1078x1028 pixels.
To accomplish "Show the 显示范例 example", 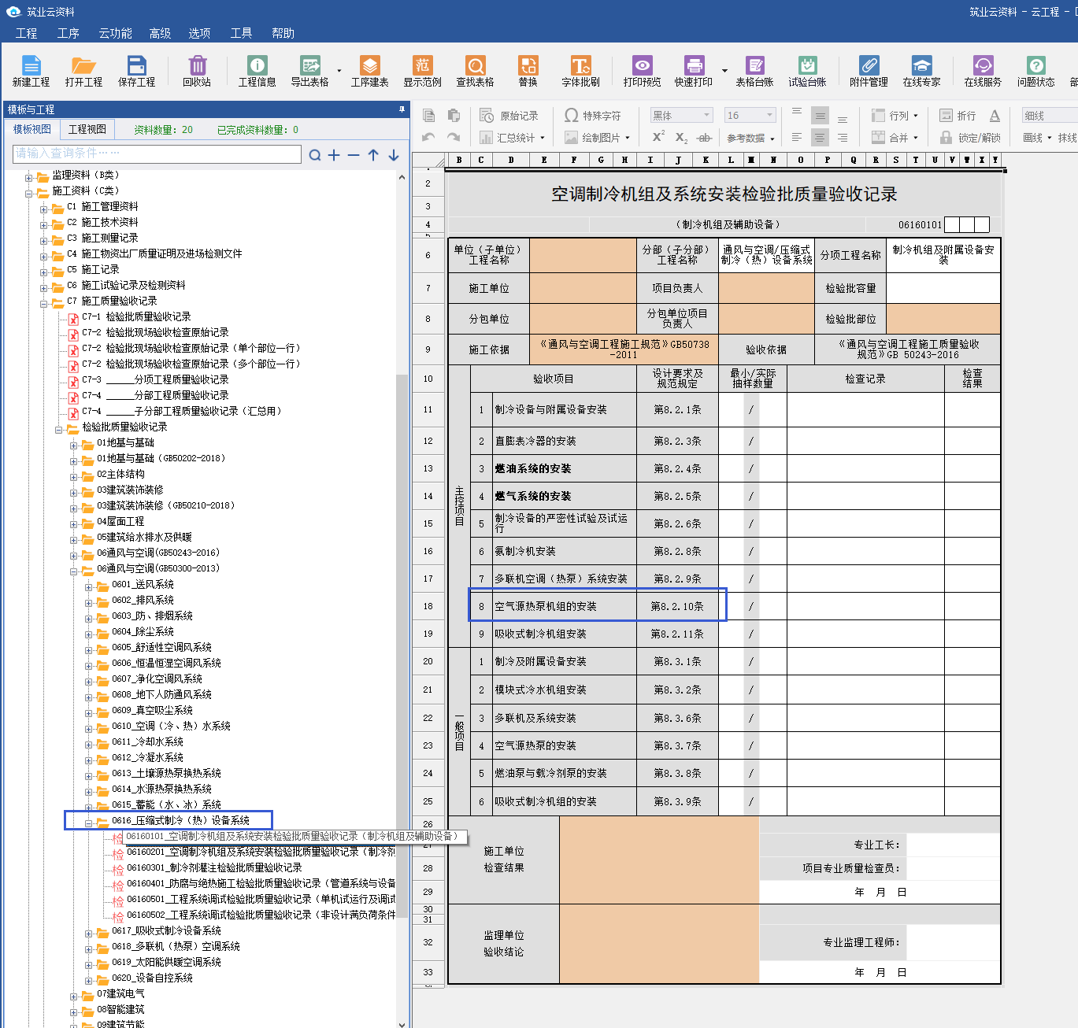I will click(423, 71).
